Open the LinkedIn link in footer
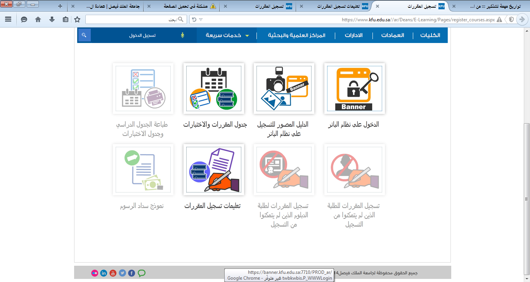 click(104, 273)
